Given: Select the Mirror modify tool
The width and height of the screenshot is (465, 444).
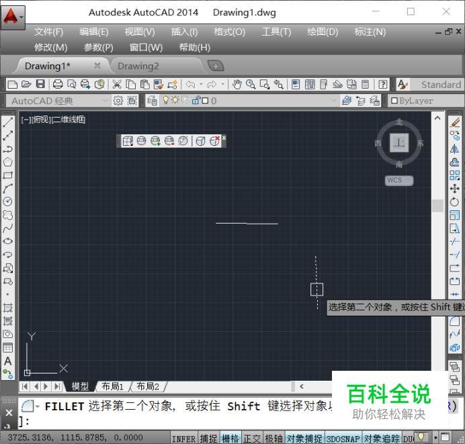Looking at the screenshot, I should (x=455, y=149).
